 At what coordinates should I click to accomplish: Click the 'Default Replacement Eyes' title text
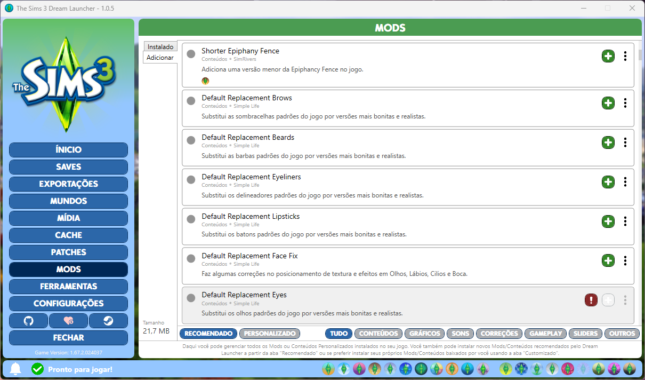[244, 295]
